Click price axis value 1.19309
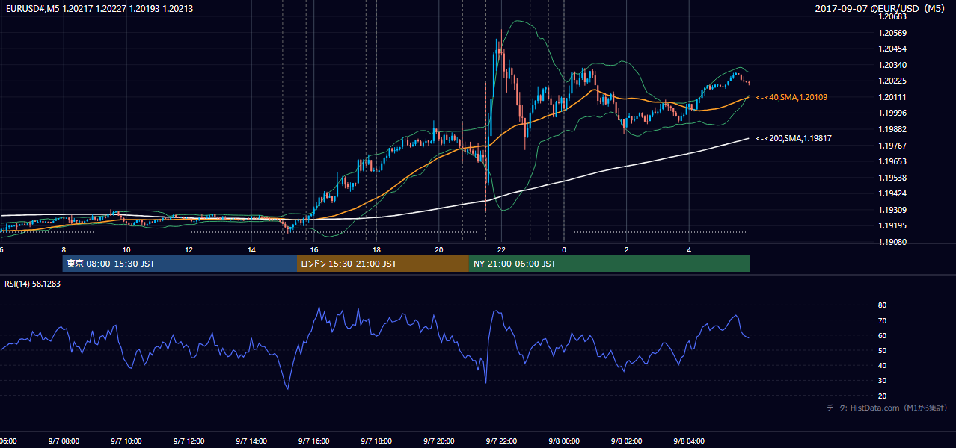The height and width of the screenshot is (448, 956). [x=894, y=210]
